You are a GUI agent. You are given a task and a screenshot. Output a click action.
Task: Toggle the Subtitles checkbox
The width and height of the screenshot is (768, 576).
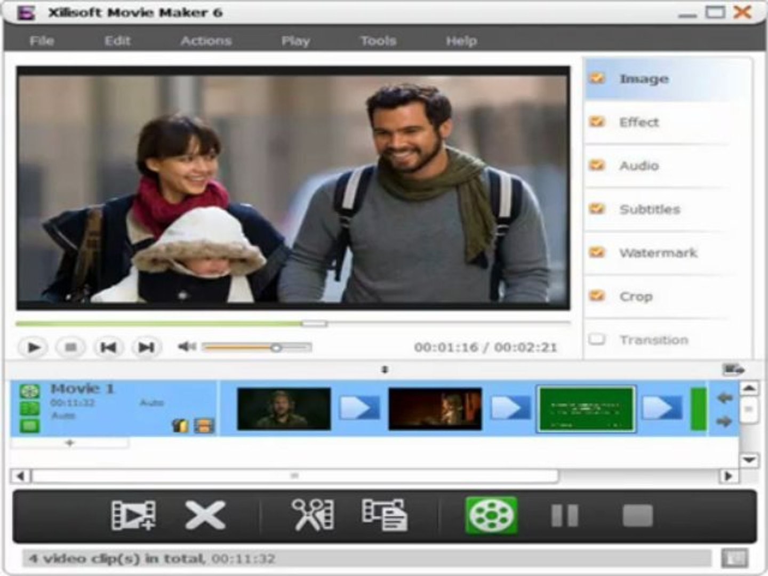(597, 209)
